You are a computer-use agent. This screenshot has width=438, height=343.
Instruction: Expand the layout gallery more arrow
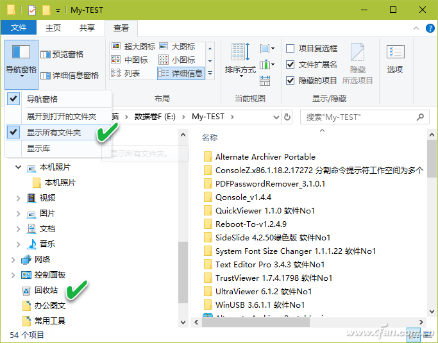(x=210, y=74)
